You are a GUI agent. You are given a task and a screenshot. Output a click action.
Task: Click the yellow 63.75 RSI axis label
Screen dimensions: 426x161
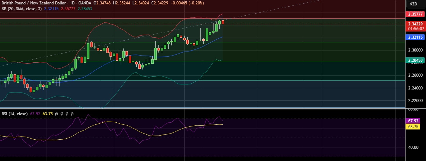pos(414,126)
